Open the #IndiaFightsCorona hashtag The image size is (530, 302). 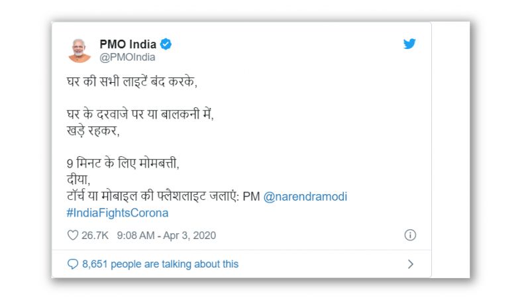coord(118,213)
